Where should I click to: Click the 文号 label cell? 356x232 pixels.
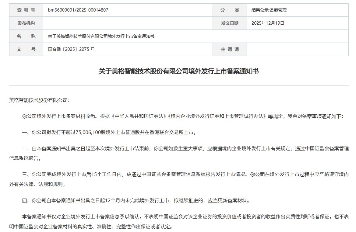point(26,49)
